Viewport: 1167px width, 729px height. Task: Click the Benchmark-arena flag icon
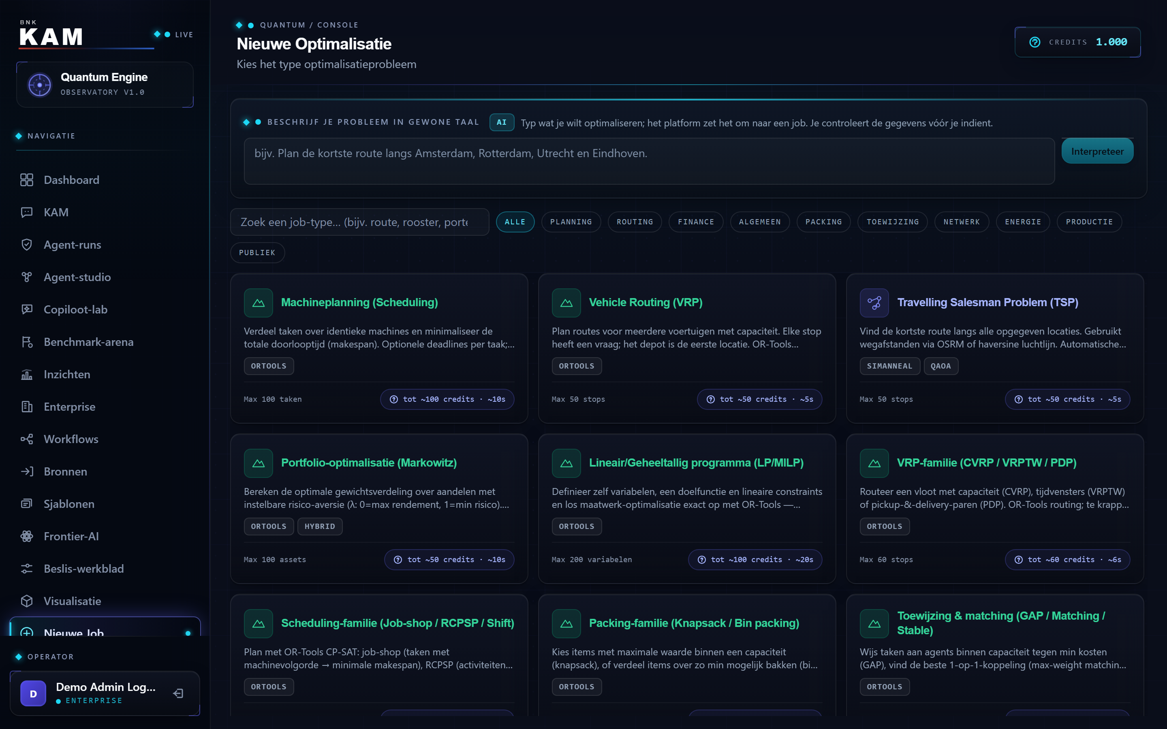point(26,342)
